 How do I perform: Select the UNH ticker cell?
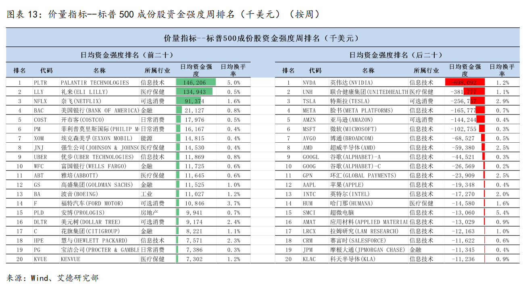(x=308, y=92)
